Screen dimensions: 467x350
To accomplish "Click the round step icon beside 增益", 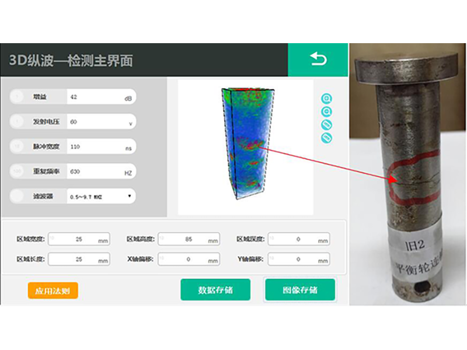I will coord(19,97).
